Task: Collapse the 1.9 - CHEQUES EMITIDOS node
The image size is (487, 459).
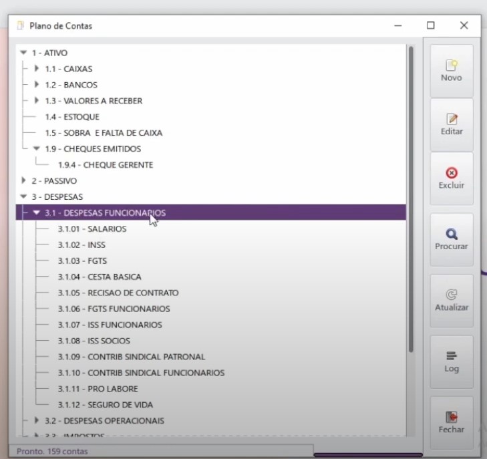Action: pos(37,149)
